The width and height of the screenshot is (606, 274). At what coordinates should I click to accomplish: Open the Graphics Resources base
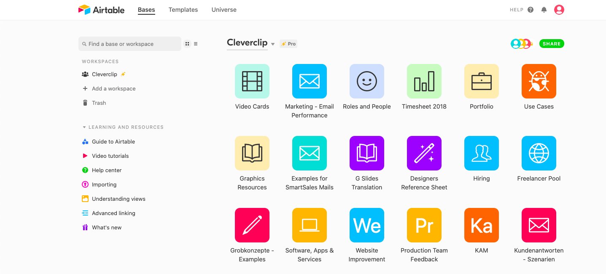252,153
